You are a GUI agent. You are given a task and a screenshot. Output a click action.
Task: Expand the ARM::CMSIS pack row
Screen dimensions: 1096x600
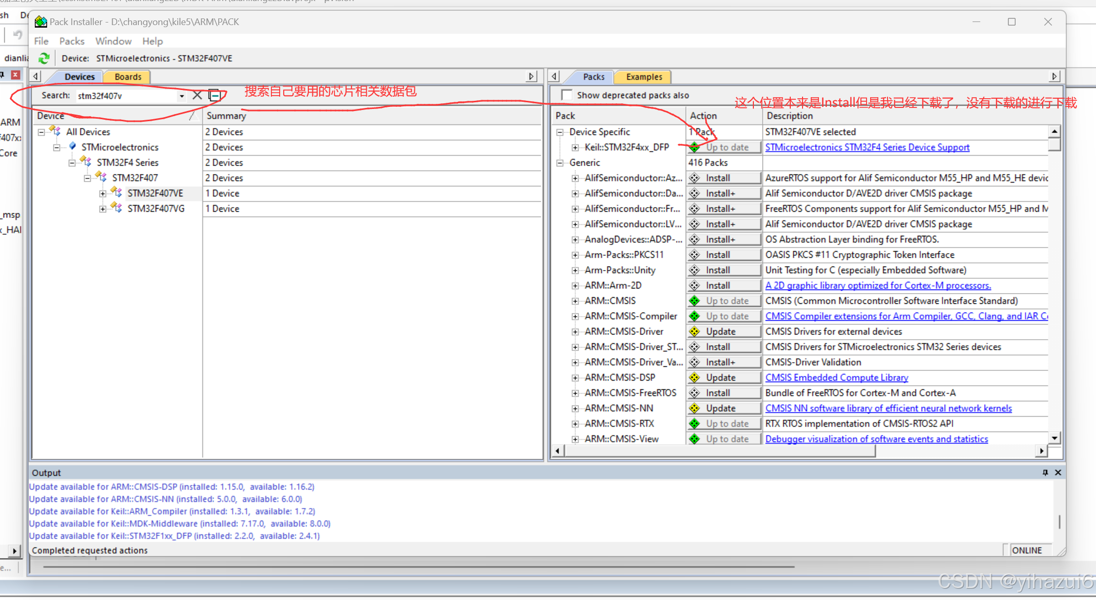click(575, 301)
